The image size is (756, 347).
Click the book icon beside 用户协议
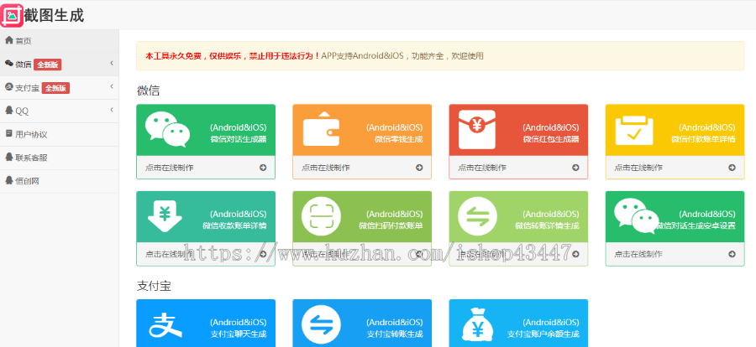point(8,133)
